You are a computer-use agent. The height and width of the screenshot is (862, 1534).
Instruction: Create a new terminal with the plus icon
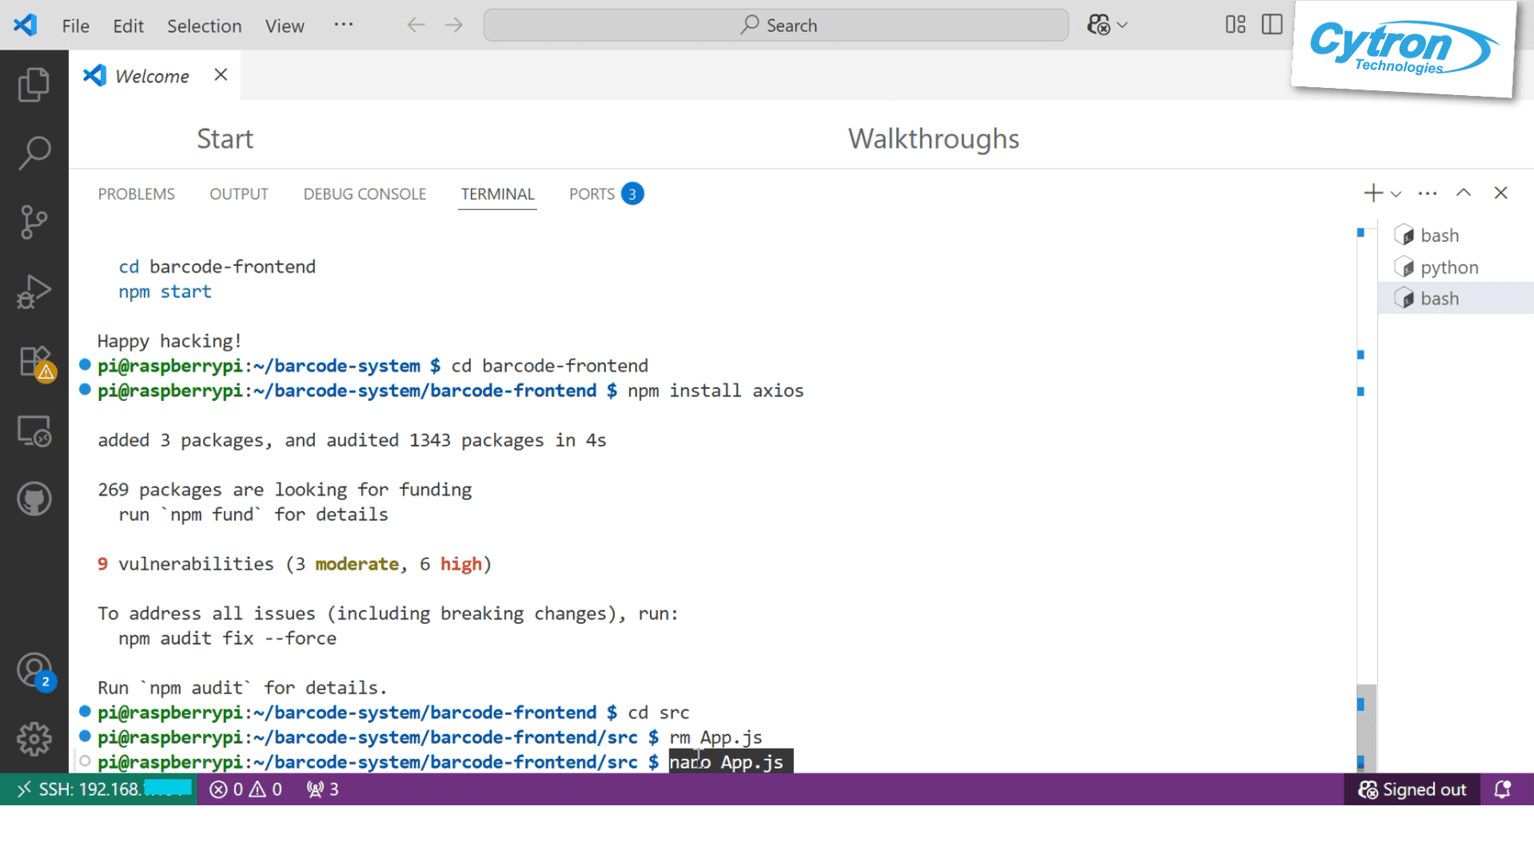pos(1372,193)
